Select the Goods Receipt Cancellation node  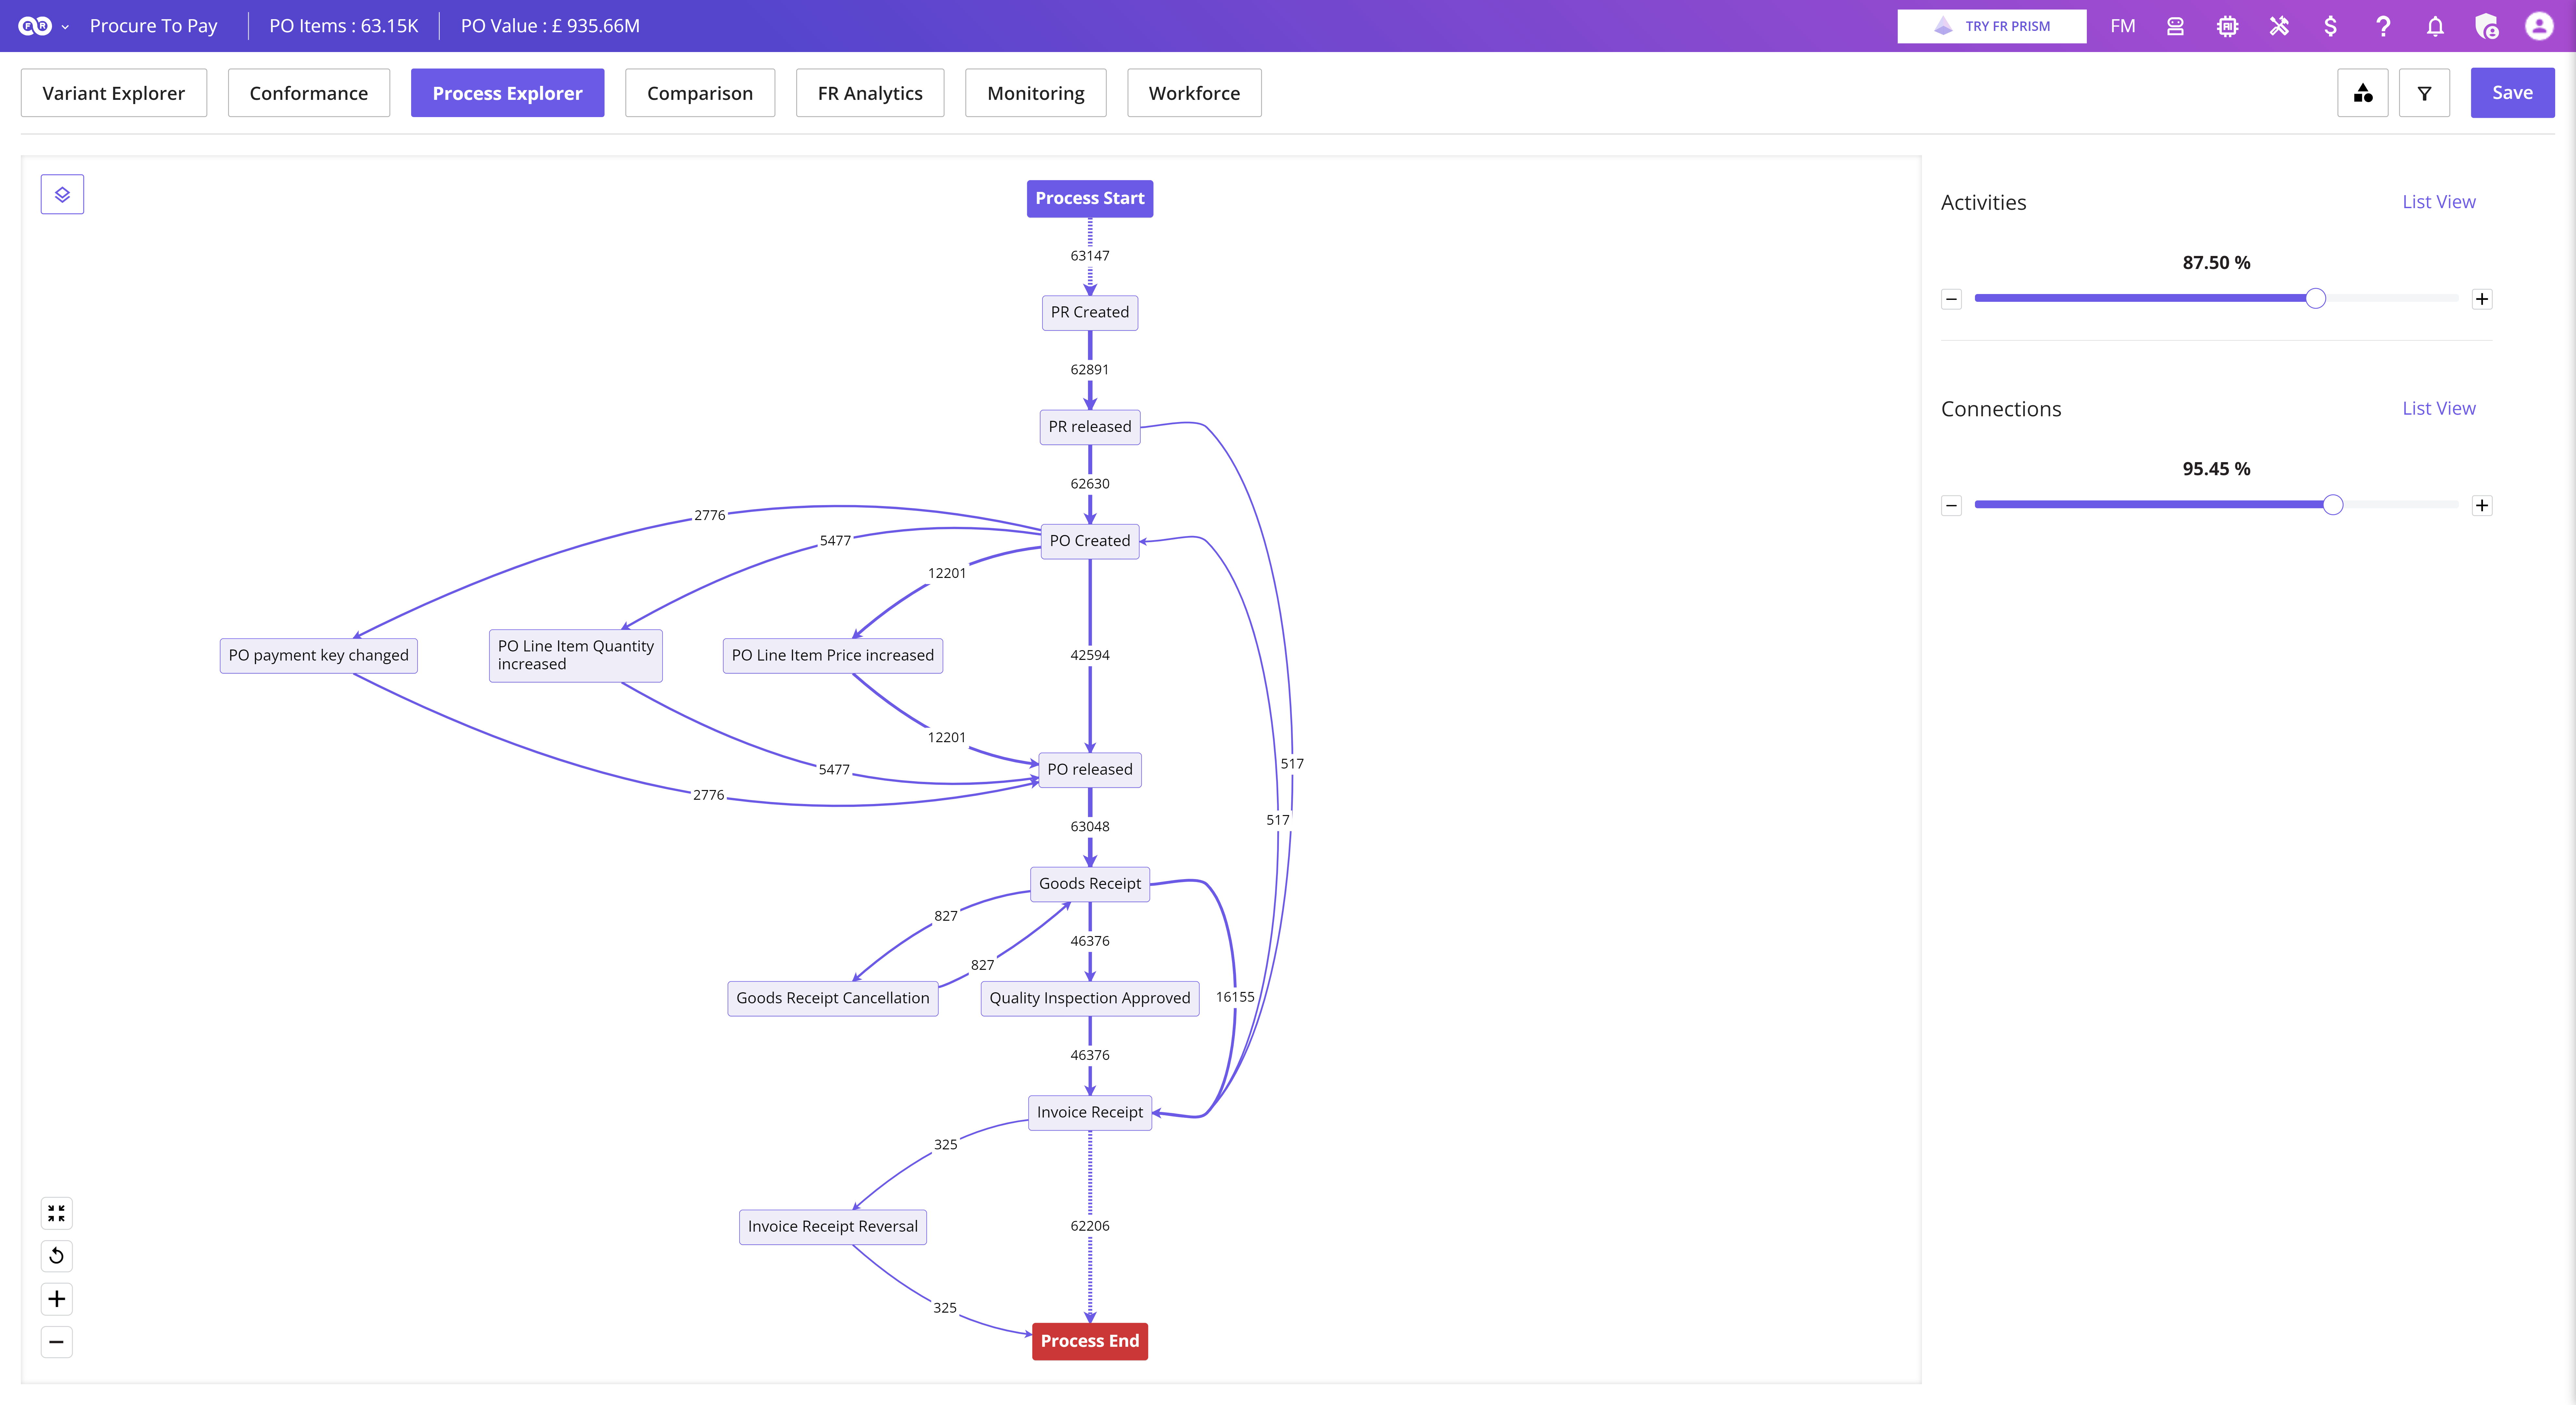click(833, 998)
